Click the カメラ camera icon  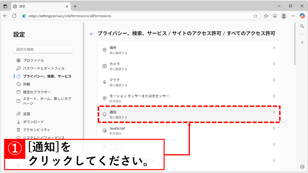[x=104, y=66]
